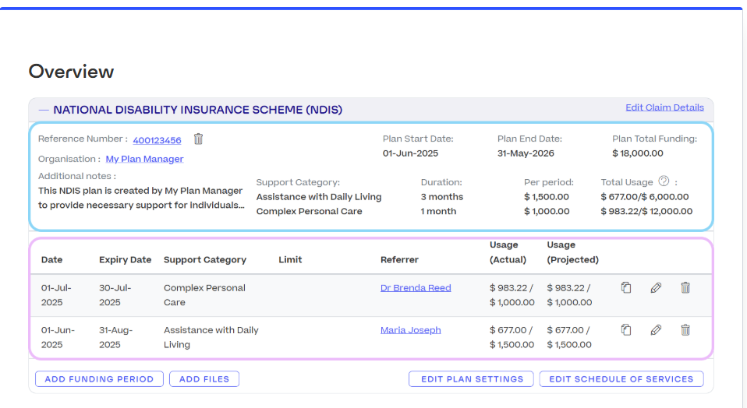Open the My Plan Manager organisation link
The image size is (747, 408).
point(144,159)
